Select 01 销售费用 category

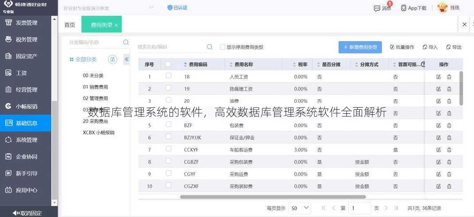tap(95, 87)
